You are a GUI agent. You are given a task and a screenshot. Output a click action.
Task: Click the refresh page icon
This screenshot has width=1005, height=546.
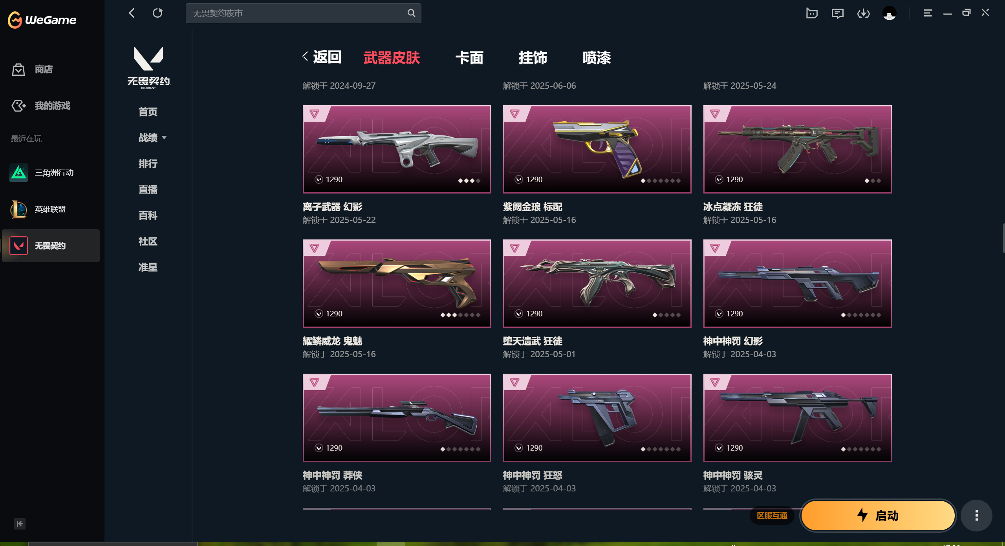pos(157,13)
